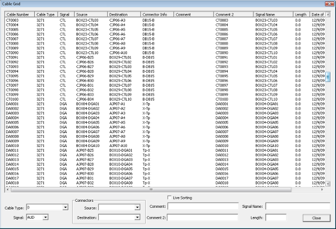Close the Cable Grid window

pos(329,4)
